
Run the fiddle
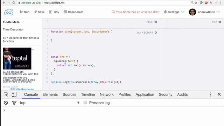[25, 12]
